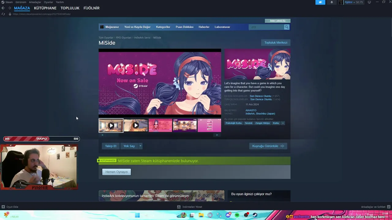The width and height of the screenshot is (392, 220).
Task: Click the search magnifier button
Action: click(287, 27)
